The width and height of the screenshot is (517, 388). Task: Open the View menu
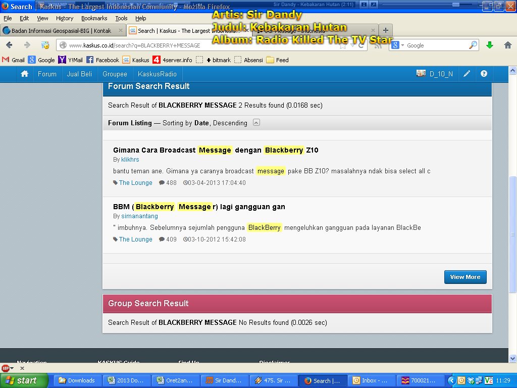pyautogui.click(x=42, y=18)
